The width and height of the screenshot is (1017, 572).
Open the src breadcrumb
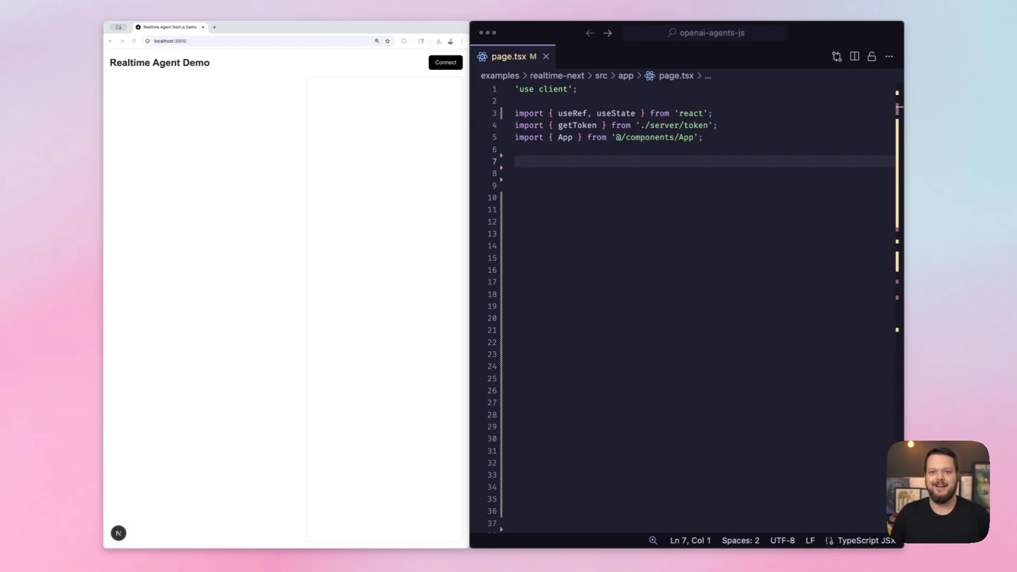[x=601, y=76]
